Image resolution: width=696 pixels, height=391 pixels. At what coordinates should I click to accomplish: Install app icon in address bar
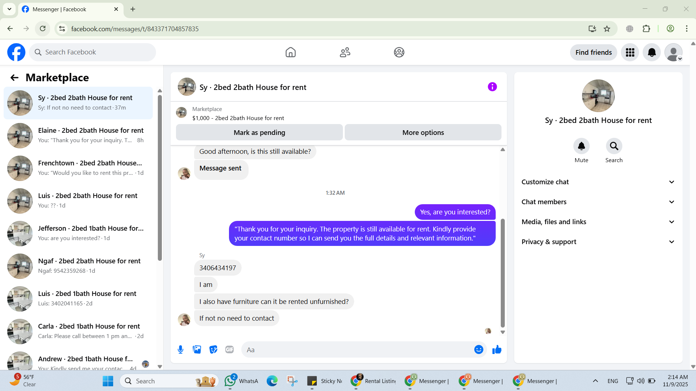pyautogui.click(x=592, y=29)
